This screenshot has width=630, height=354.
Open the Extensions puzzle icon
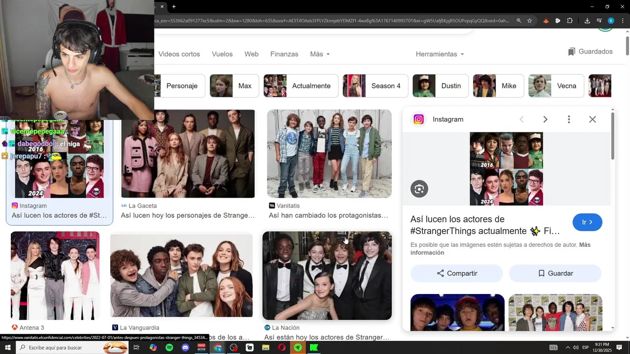[570, 21]
